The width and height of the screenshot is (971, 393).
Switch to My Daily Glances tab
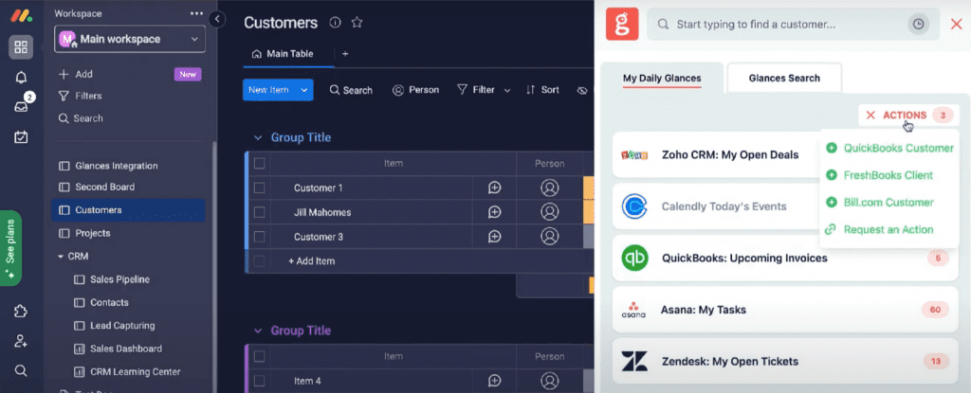pyautogui.click(x=662, y=79)
